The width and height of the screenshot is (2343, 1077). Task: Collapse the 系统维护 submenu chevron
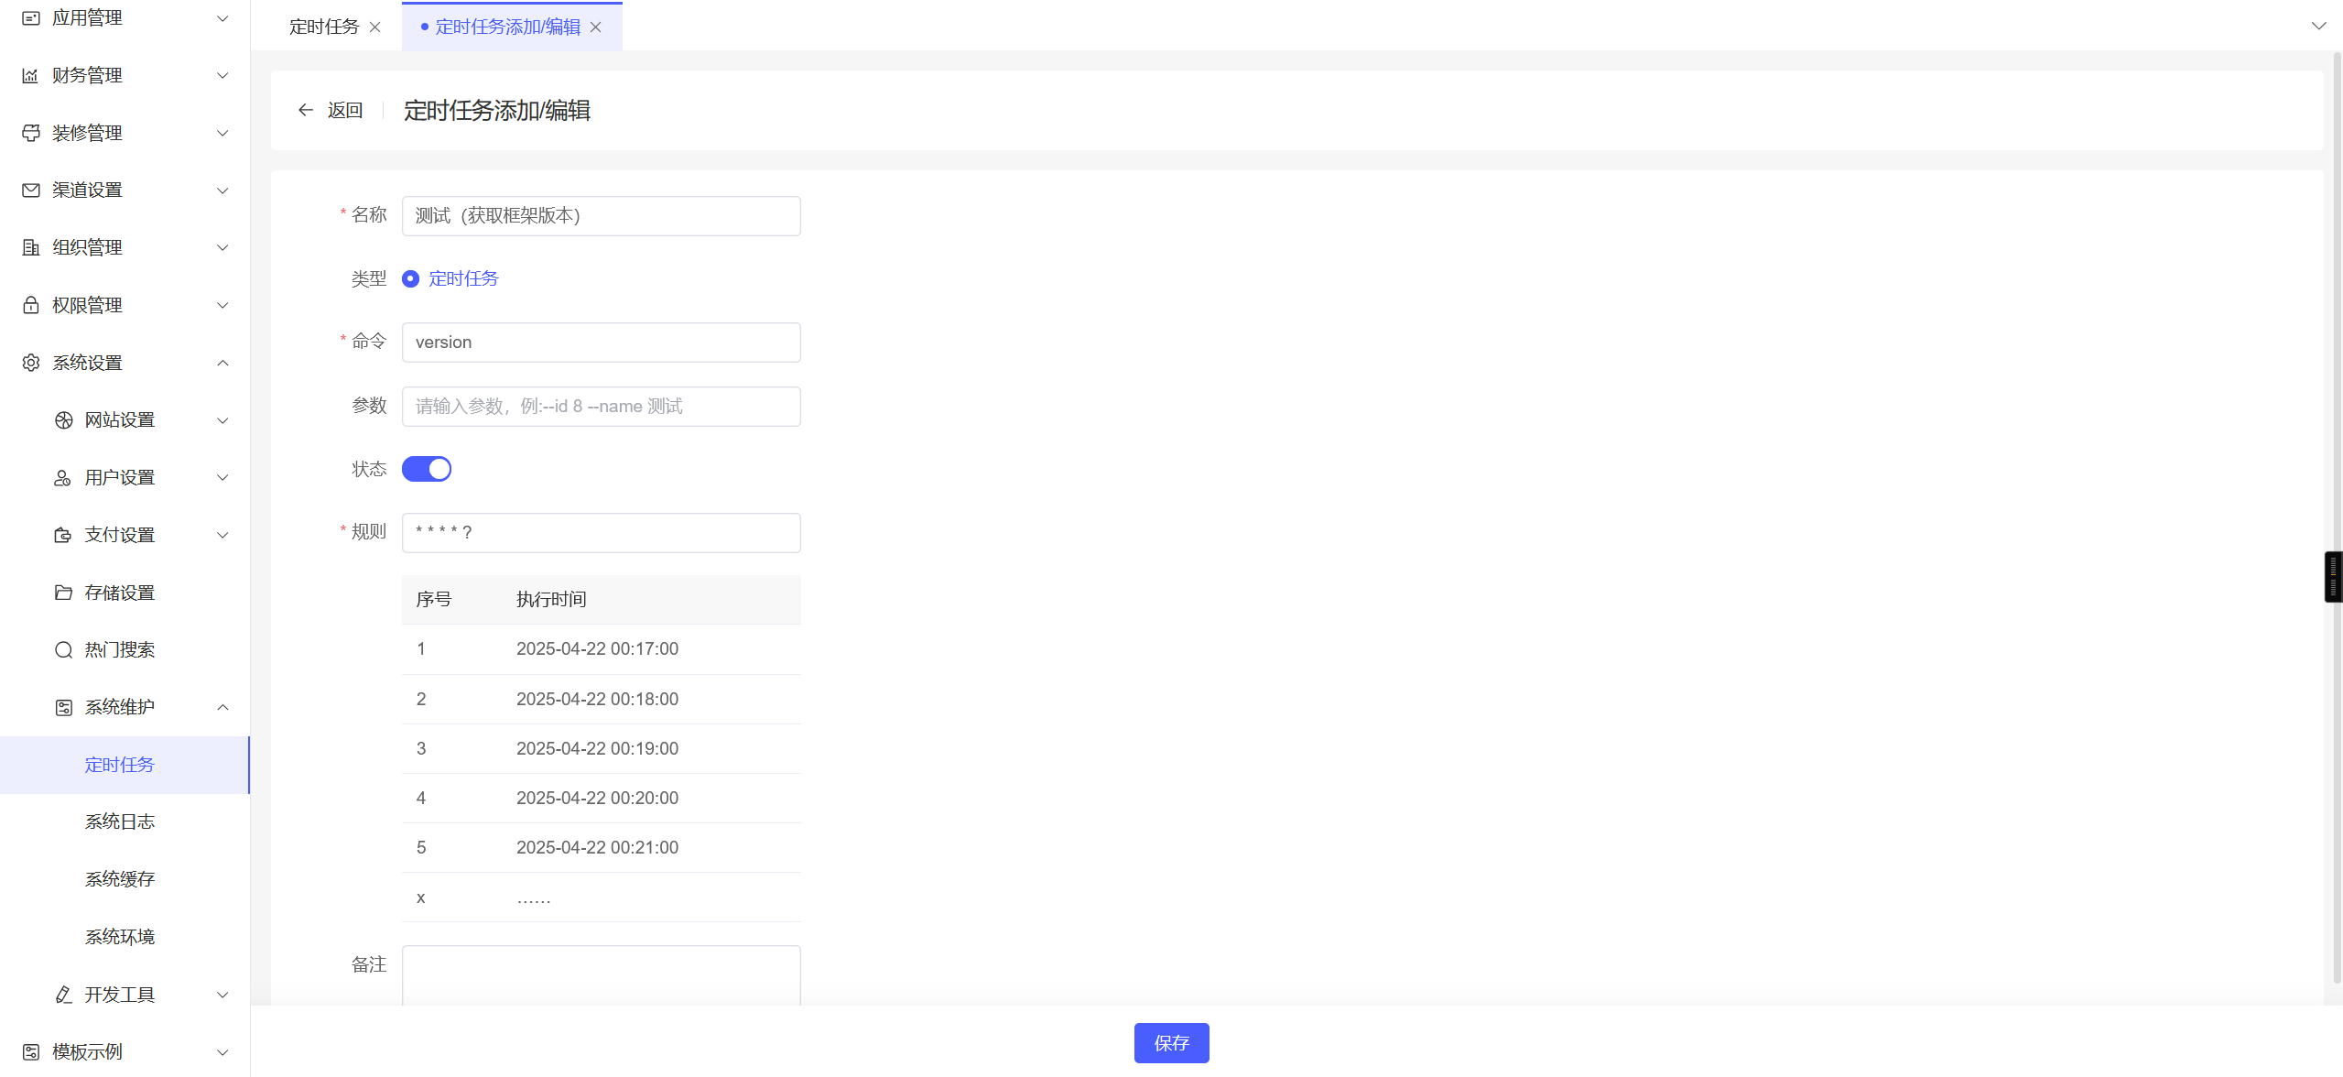[222, 708]
